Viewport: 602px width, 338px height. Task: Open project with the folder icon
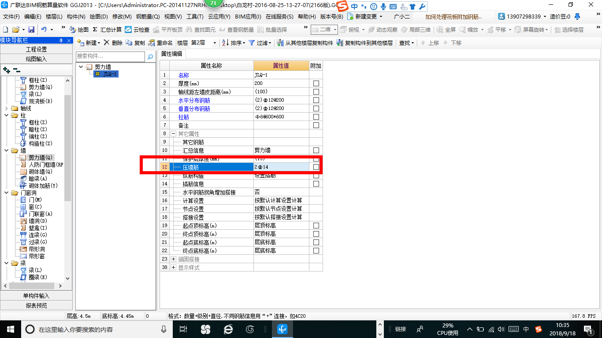click(x=15, y=29)
